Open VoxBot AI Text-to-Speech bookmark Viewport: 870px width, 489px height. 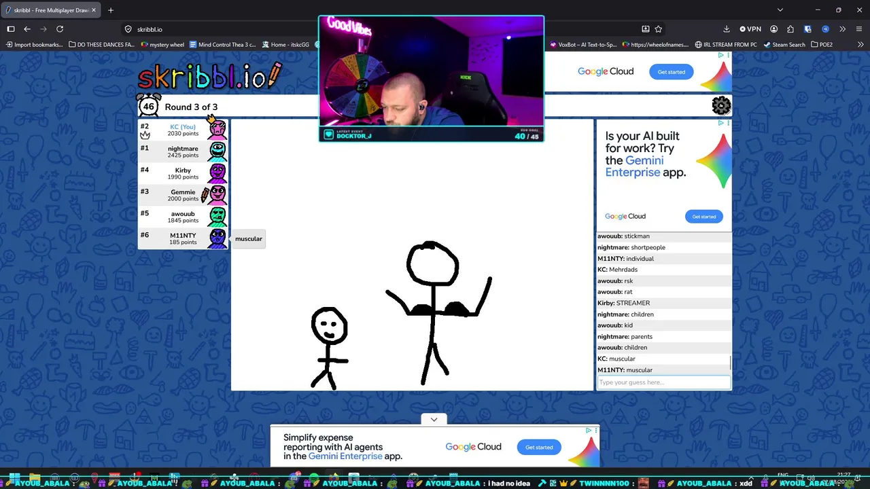click(x=583, y=45)
